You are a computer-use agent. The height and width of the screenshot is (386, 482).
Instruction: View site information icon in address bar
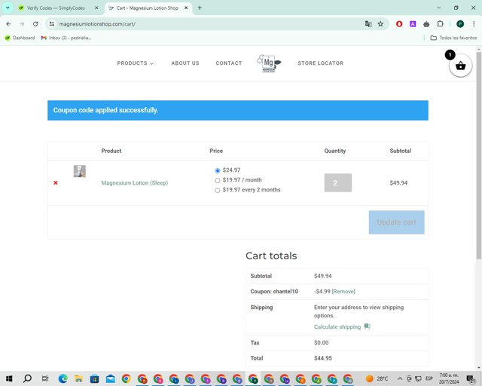(x=52, y=24)
